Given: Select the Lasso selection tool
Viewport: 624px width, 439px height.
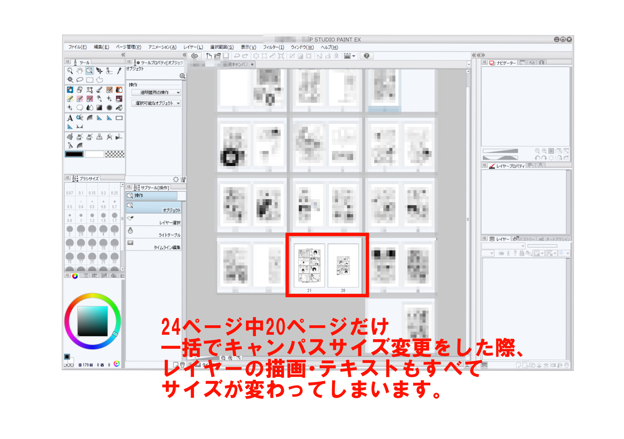Looking at the screenshot, I should click(x=80, y=80).
